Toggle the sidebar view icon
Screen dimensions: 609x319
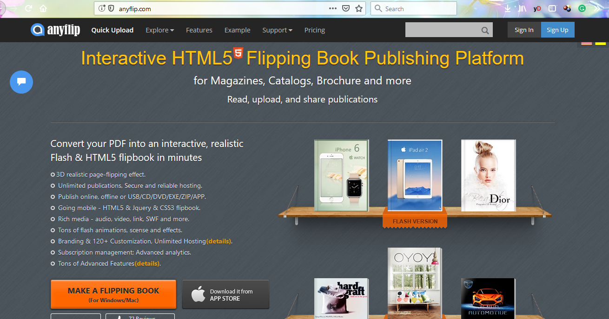552,8
